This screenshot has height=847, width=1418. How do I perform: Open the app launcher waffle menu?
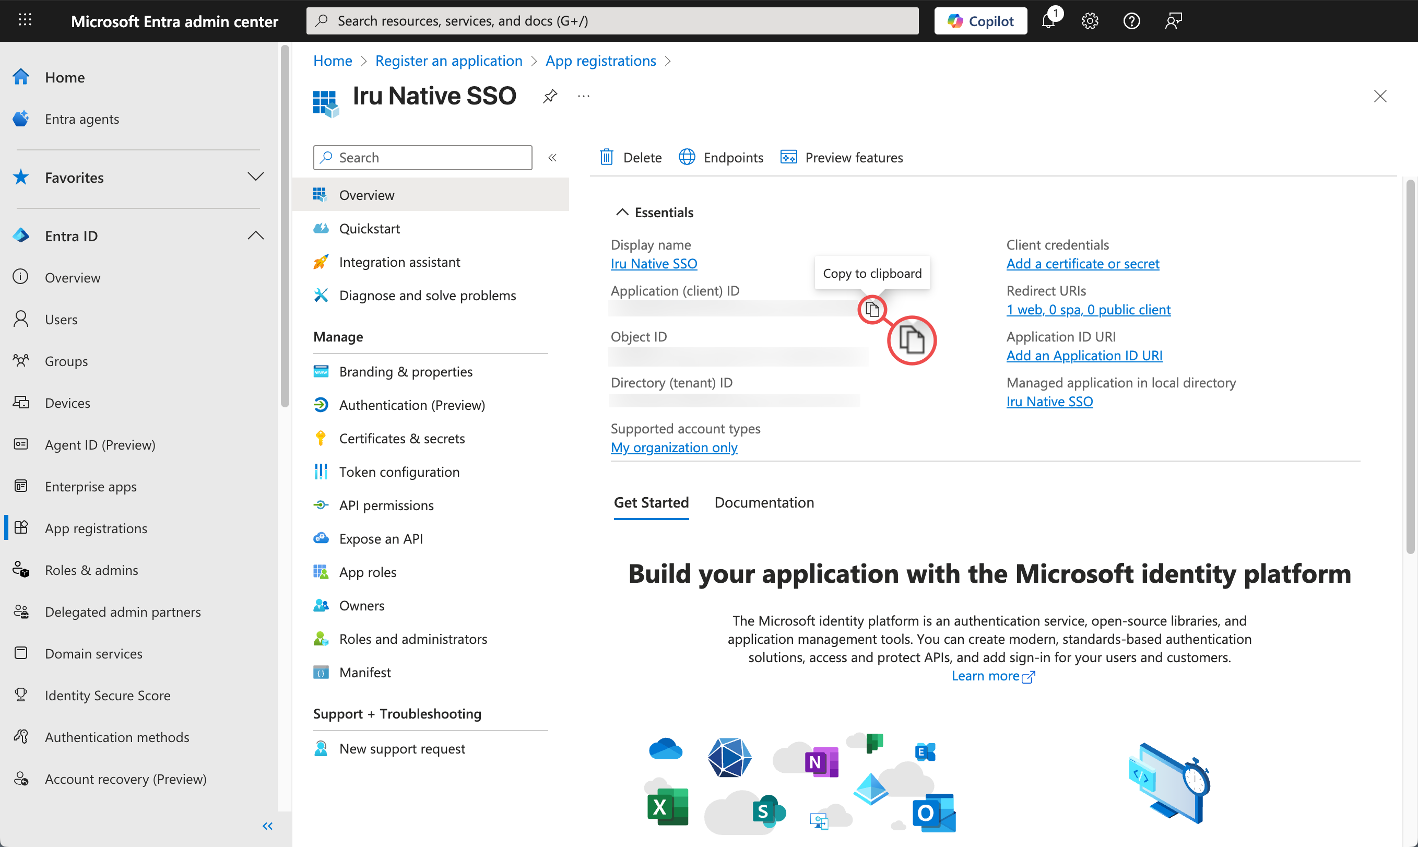pyautogui.click(x=25, y=20)
